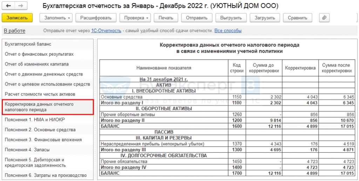Open Пояснения 2. Основные средства
The image size is (359, 181).
(48, 130)
